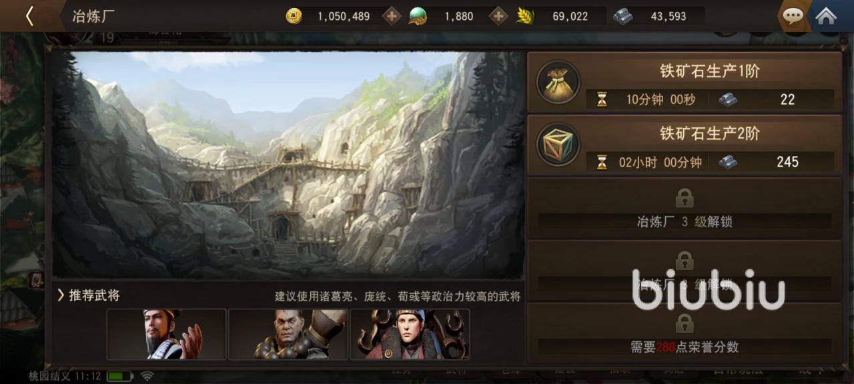Choose the general with ornate headdress portrait
This screenshot has height=384, width=854.
click(410, 334)
